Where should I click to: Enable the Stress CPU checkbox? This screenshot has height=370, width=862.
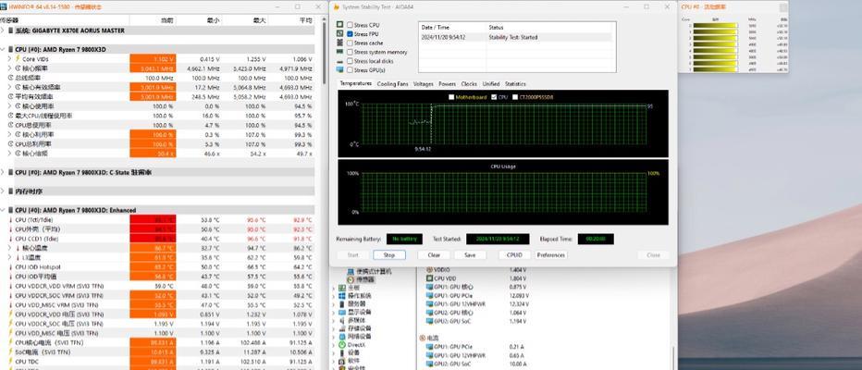click(350, 25)
